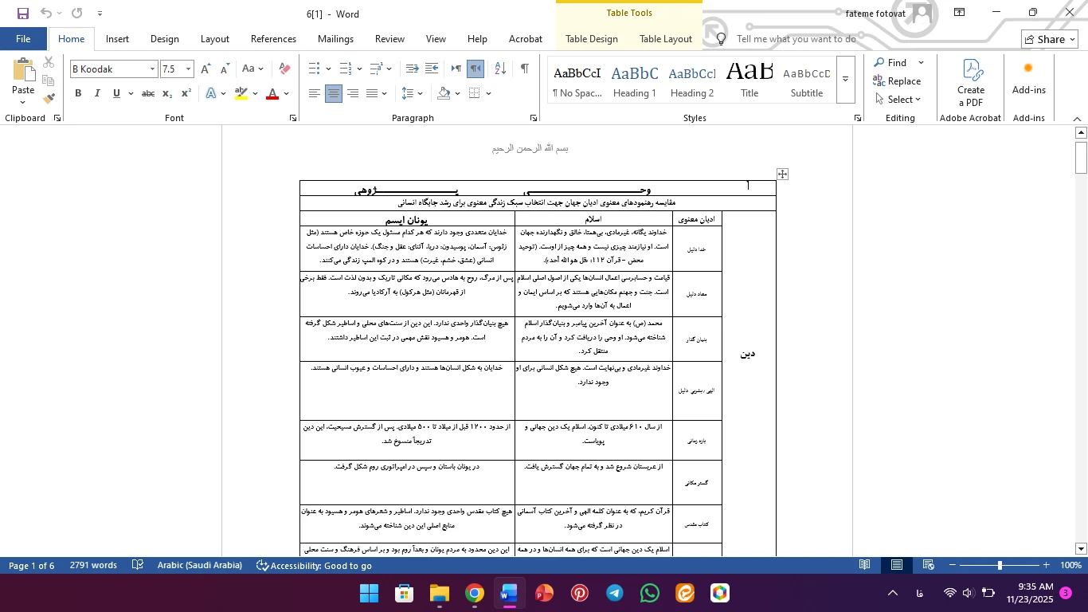Click the Clear All Formatting icon
The height and width of the screenshot is (612, 1088).
pyautogui.click(x=284, y=69)
